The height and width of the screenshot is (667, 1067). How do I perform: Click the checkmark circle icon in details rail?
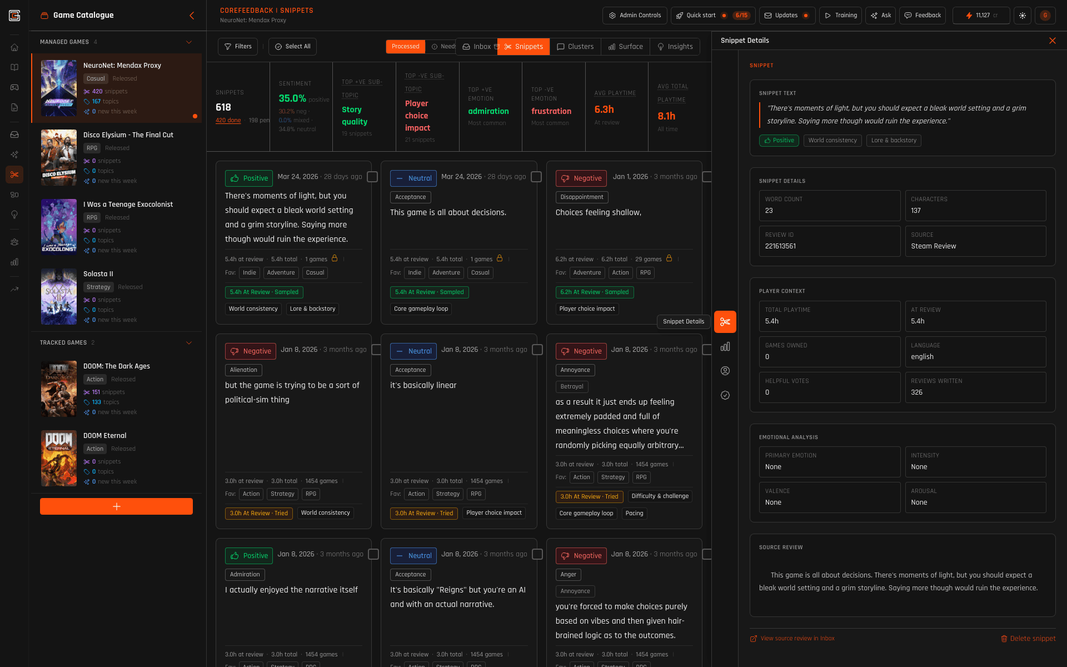point(725,395)
